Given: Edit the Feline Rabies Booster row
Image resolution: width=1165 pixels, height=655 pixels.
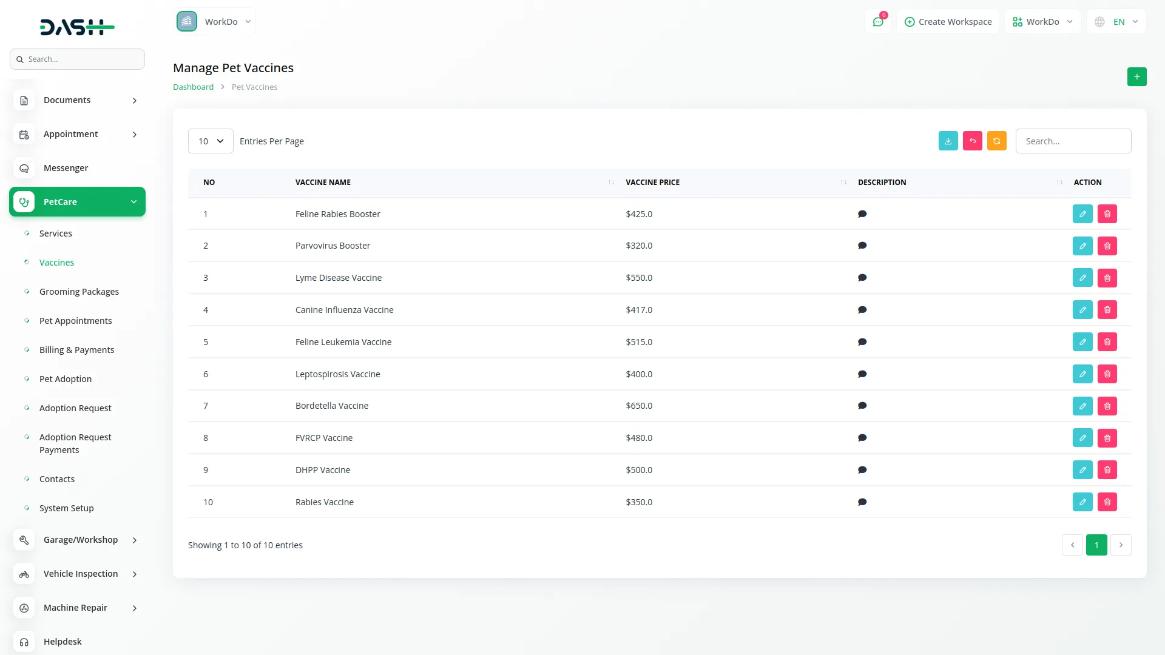Looking at the screenshot, I should pyautogui.click(x=1082, y=214).
